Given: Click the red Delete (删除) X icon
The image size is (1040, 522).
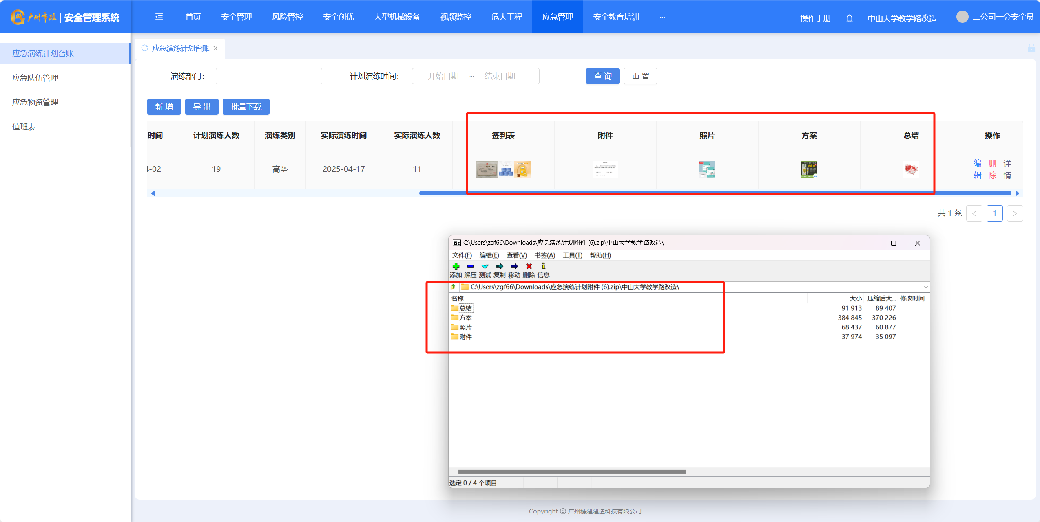Looking at the screenshot, I should 529,266.
